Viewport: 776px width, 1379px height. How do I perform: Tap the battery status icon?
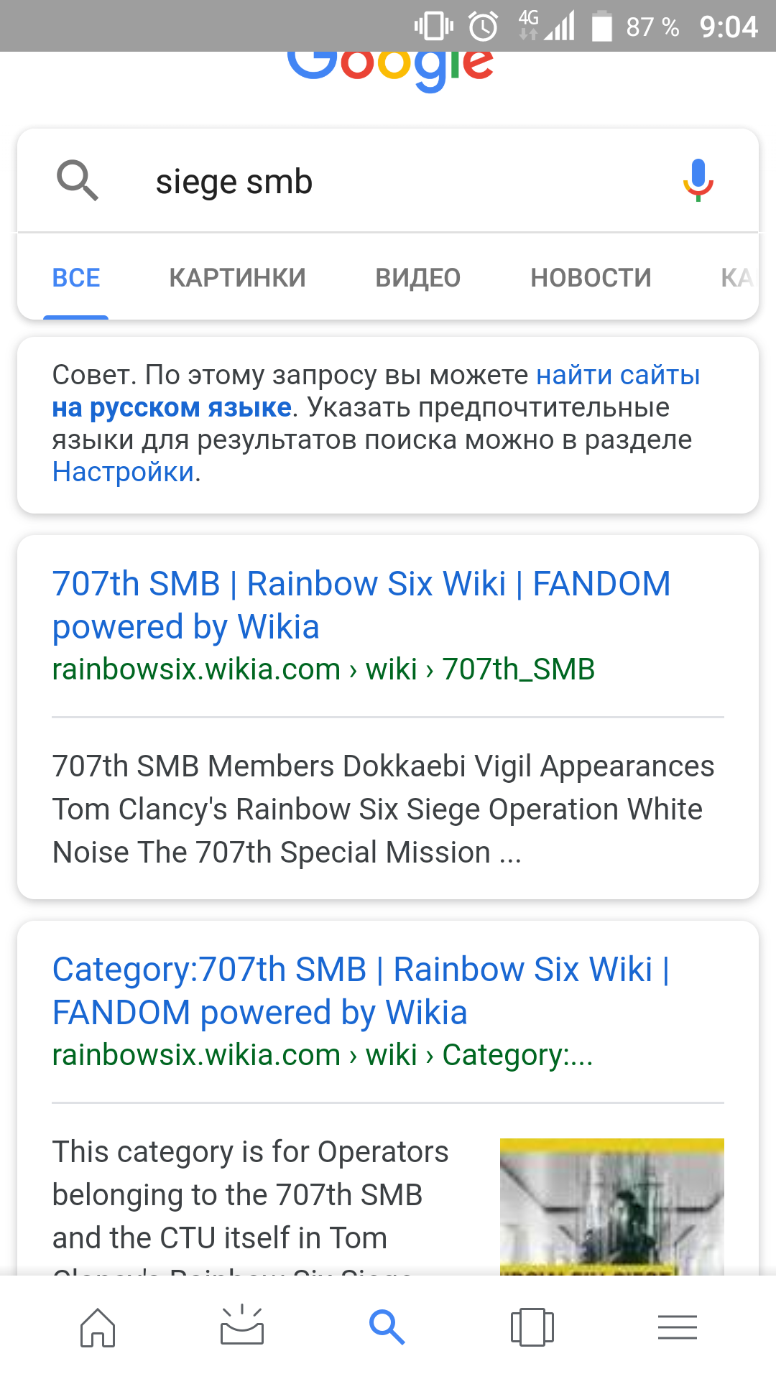pos(601,27)
